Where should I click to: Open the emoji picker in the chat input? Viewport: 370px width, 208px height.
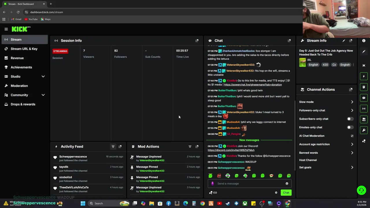coord(287,183)
